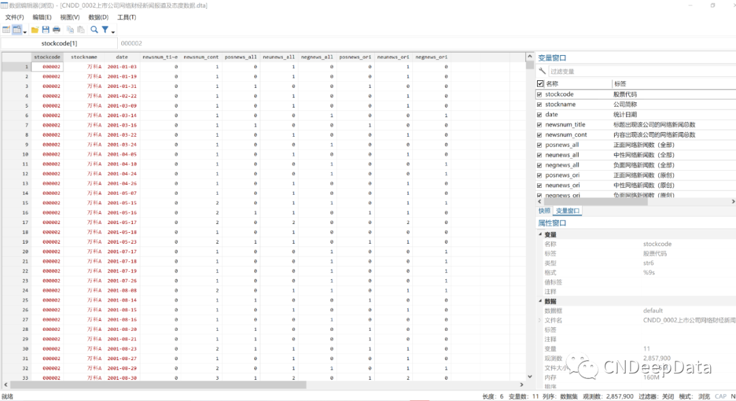Screen dimensions: 736x401
Task: Open the 视图(V) menu
Action: (x=70, y=17)
